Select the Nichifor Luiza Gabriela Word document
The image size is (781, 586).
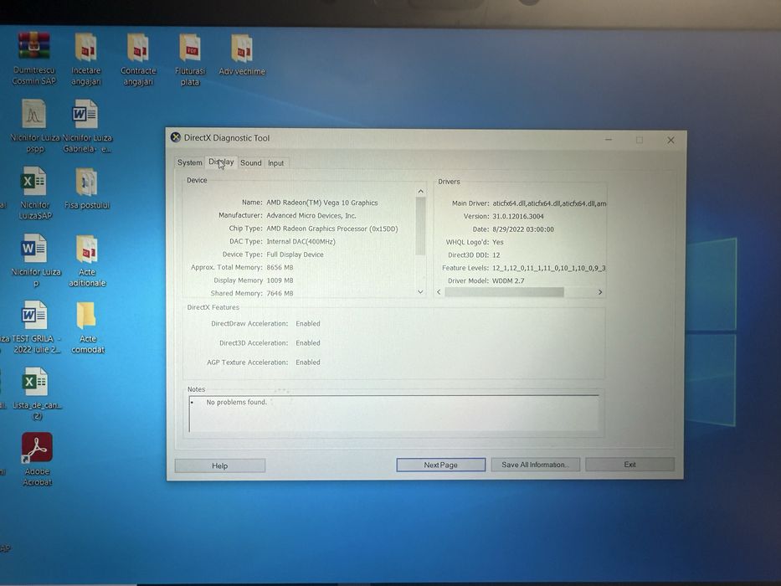85,114
